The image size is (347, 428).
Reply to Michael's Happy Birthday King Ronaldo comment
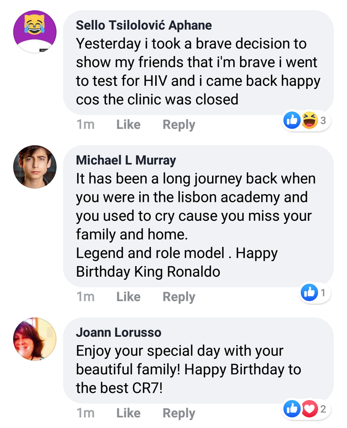pyautogui.click(x=179, y=297)
